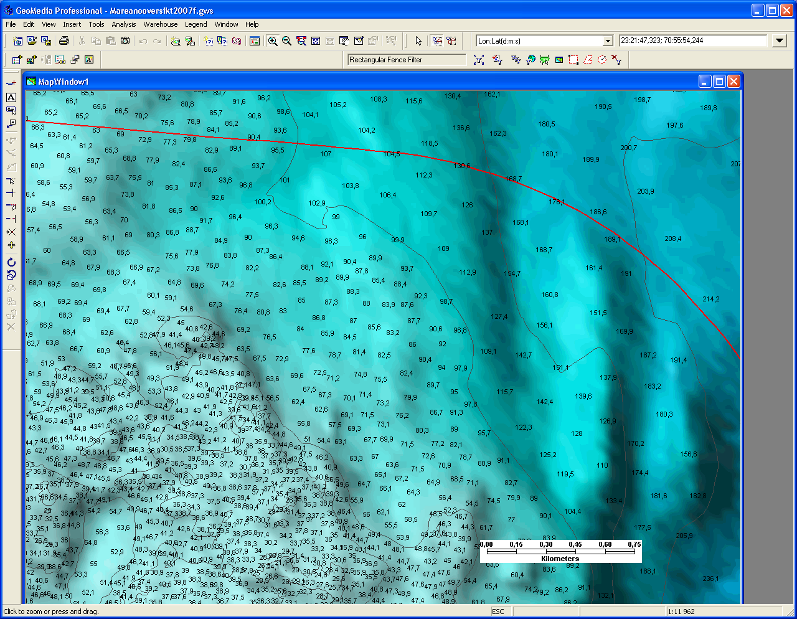Viewport: 797px width, 619px height.
Task: Click the New Map Window toolbar icon
Action: pos(17,41)
